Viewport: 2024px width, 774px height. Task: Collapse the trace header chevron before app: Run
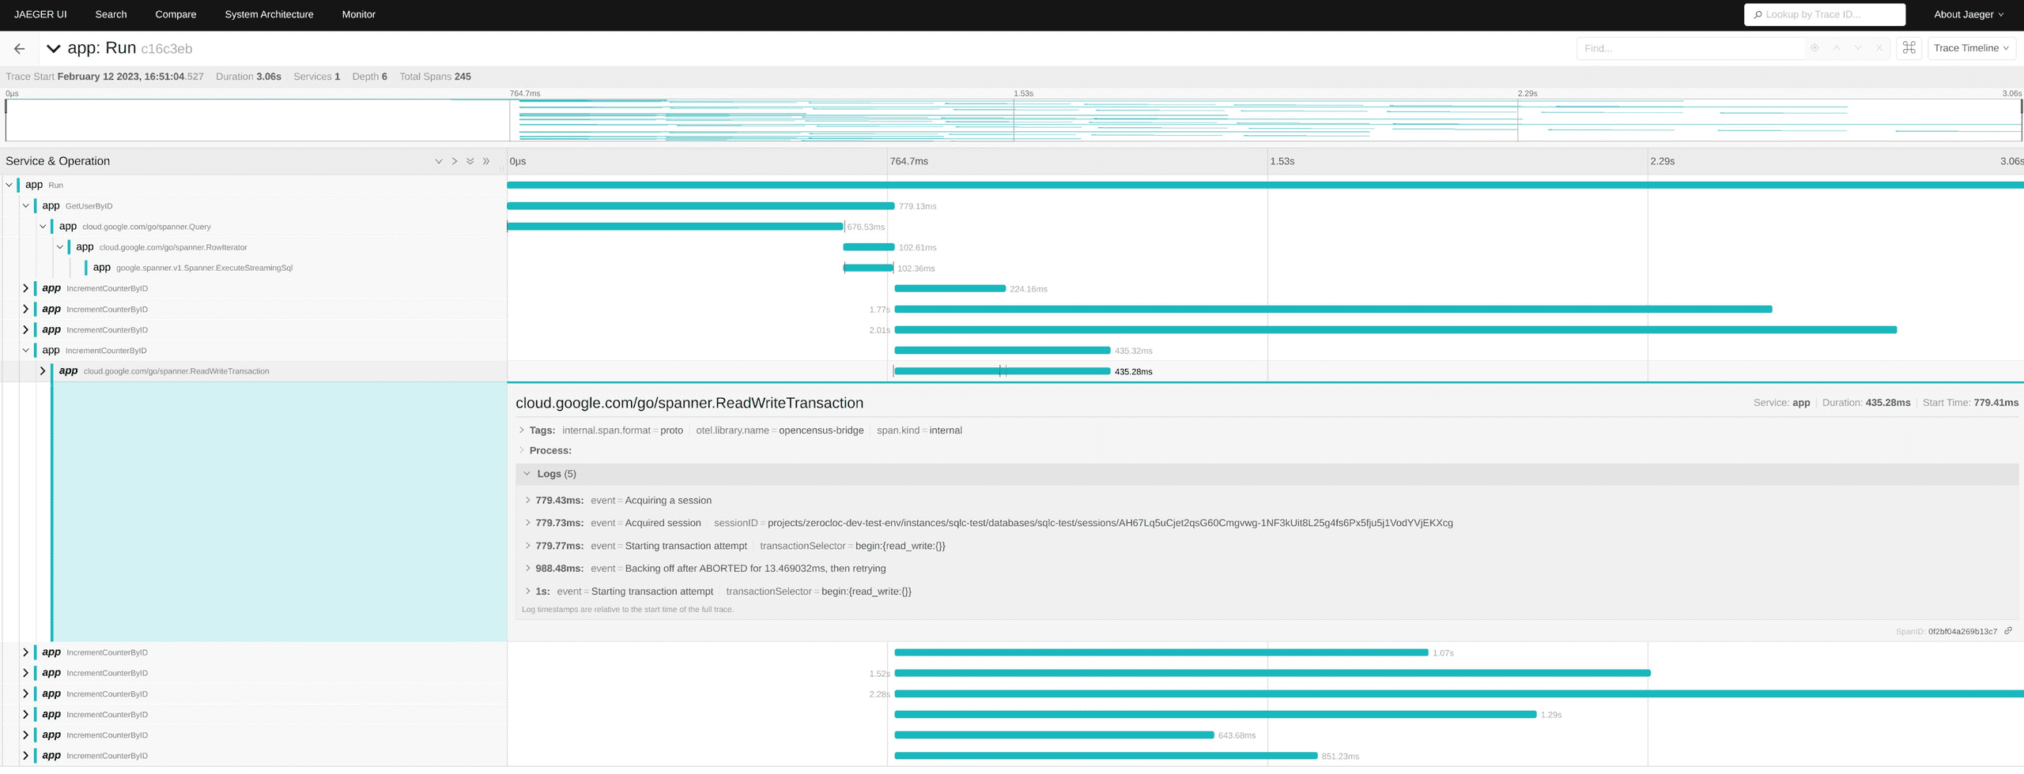pos(54,49)
